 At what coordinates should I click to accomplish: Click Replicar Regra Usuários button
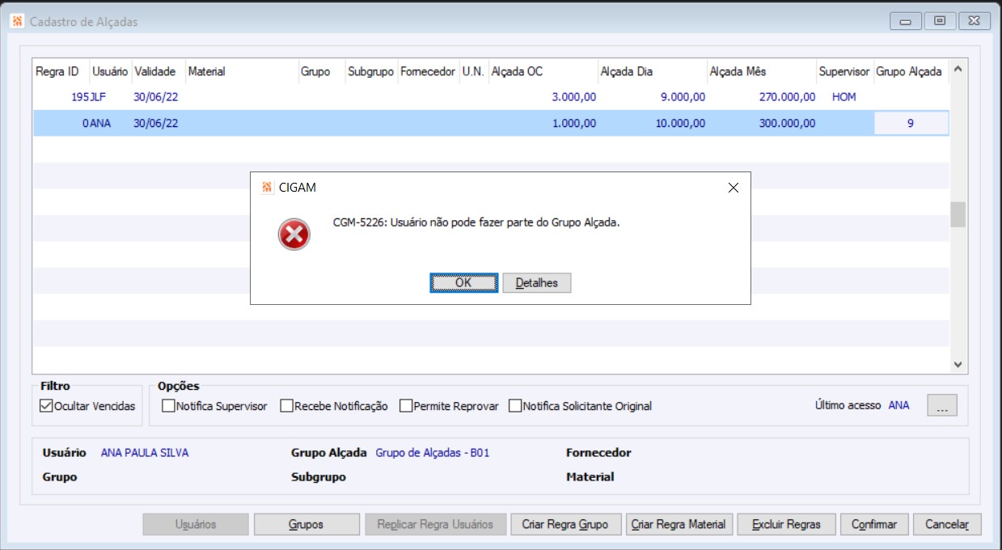click(436, 524)
